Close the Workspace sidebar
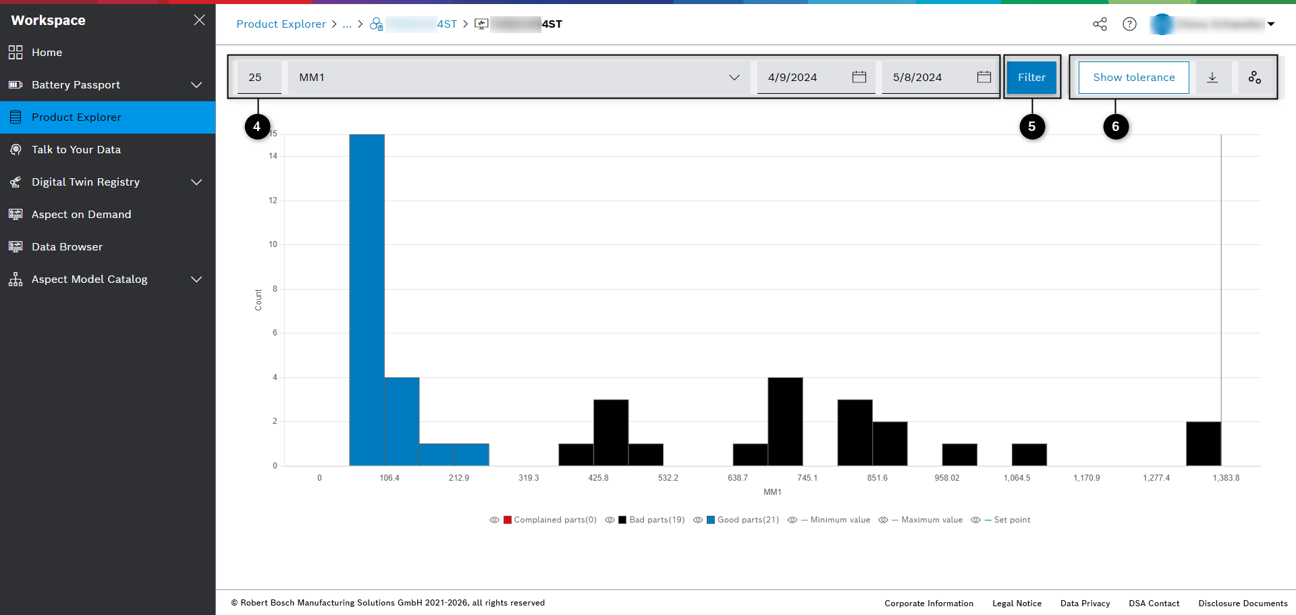Viewport: 1296px width, 615px height. (199, 20)
